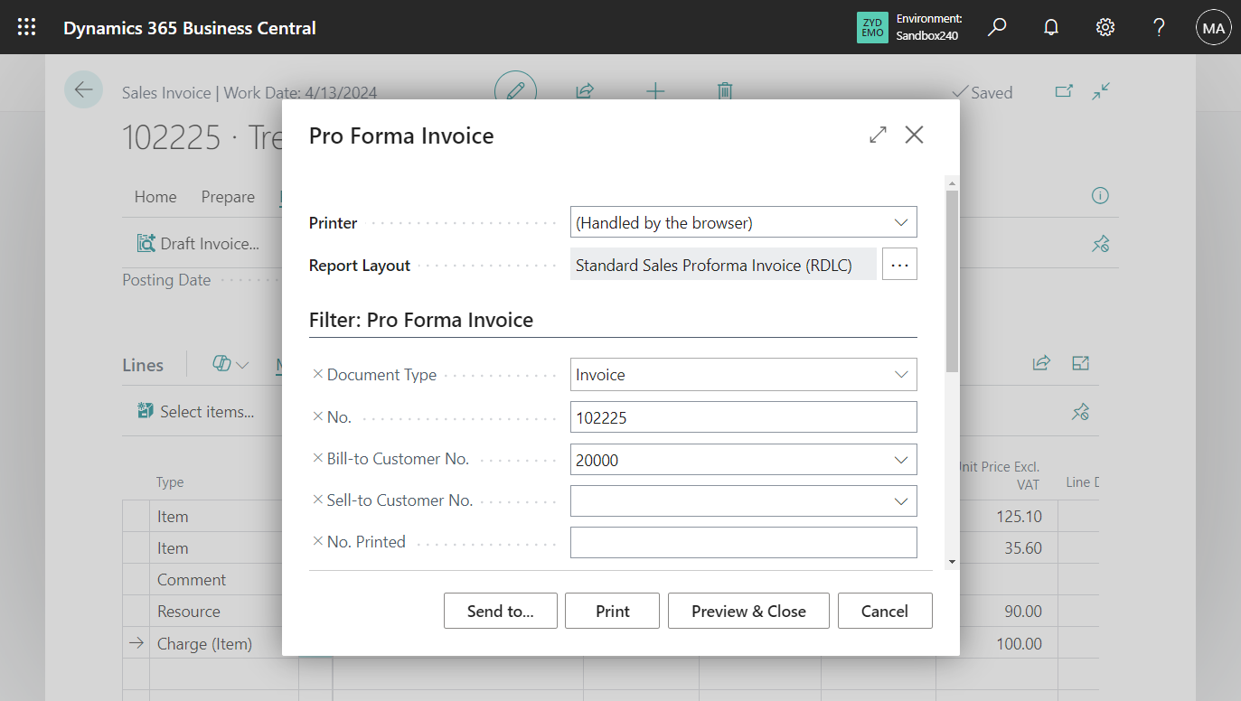
Task: Click the Draft Invoice action icon
Action: tap(146, 242)
